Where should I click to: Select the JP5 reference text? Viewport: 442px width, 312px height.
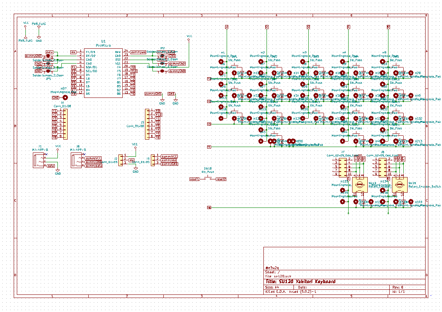(48, 79)
